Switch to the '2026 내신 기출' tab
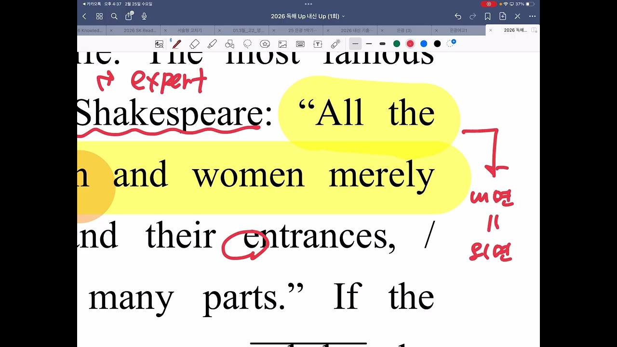 357,30
